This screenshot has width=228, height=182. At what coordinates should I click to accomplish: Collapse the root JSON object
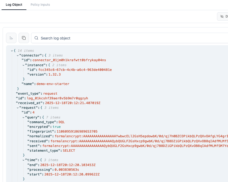(12, 50)
